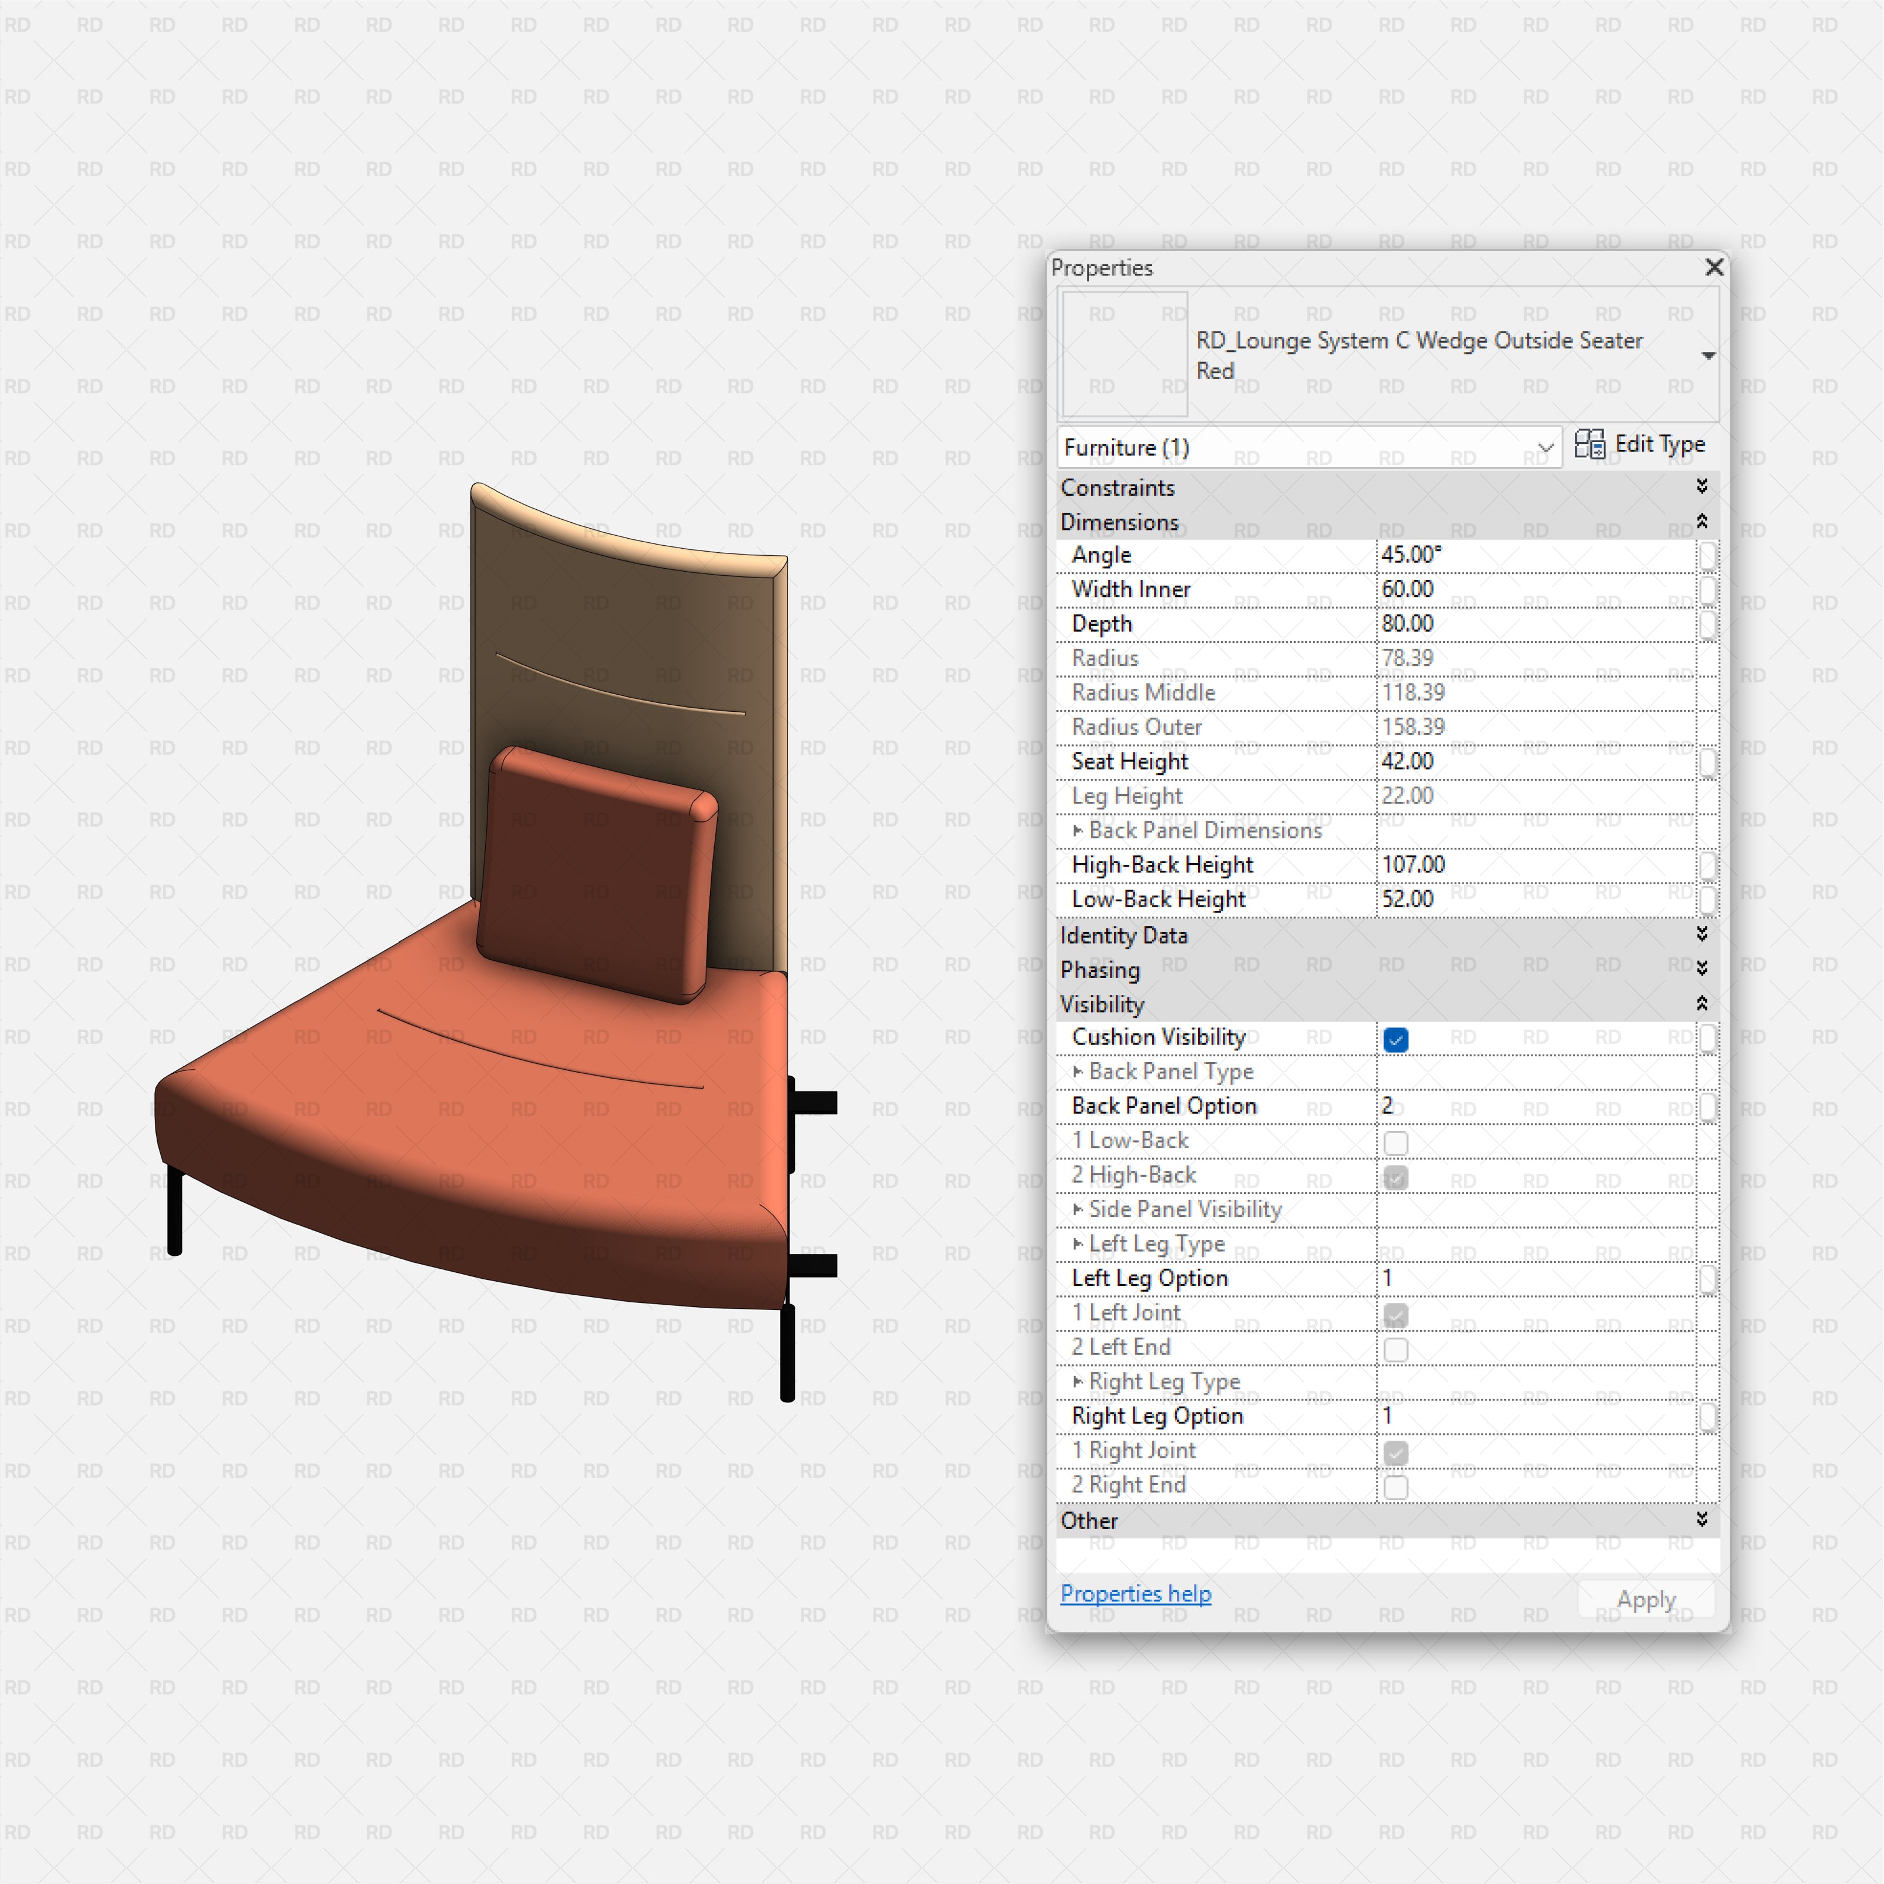
Task: Enable the 1 Low-Back checkbox
Action: (1397, 1142)
